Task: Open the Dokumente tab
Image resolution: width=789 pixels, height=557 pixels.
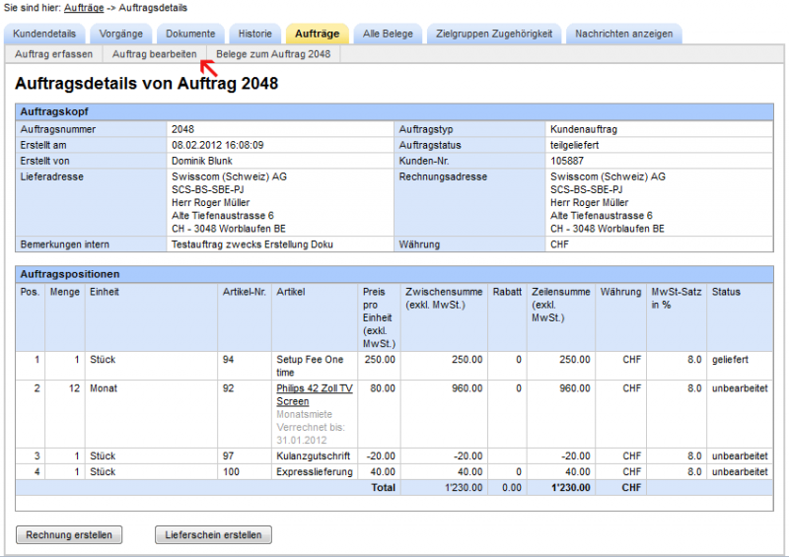Action: click(190, 34)
